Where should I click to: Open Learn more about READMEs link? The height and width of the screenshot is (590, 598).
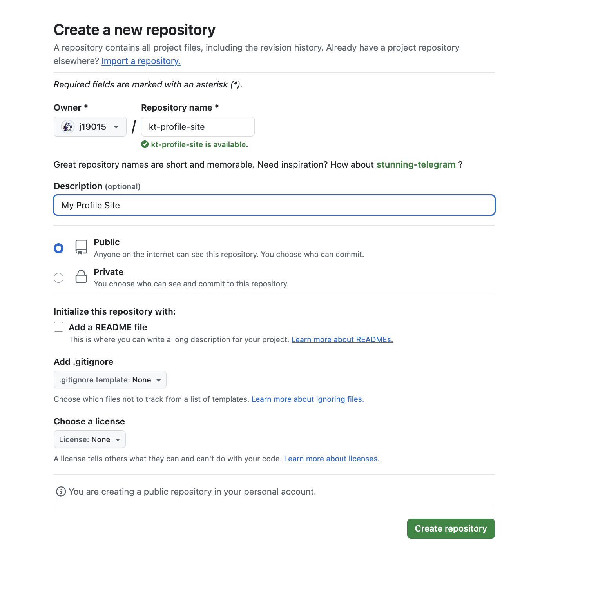coord(342,340)
